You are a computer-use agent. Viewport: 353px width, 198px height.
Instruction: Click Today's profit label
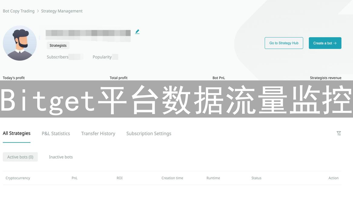tap(14, 78)
